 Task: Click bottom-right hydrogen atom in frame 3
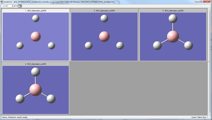(x=188, y=45)
